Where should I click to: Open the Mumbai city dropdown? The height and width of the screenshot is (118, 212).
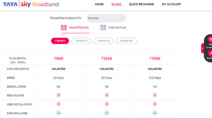(x=106, y=18)
